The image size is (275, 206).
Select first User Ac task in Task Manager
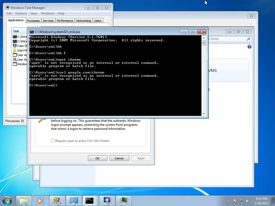click(x=20, y=55)
